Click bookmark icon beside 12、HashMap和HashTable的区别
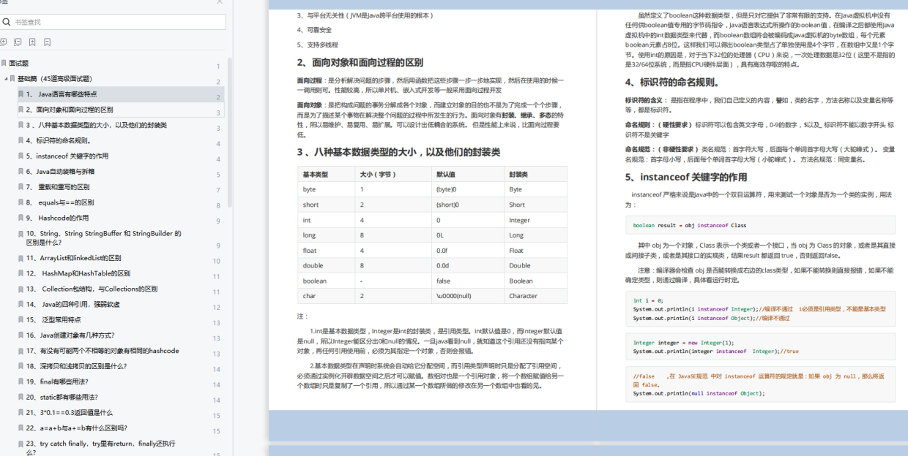 (21, 273)
